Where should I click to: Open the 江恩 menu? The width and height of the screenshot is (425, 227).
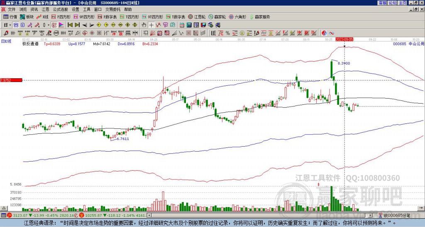coord(45,10)
